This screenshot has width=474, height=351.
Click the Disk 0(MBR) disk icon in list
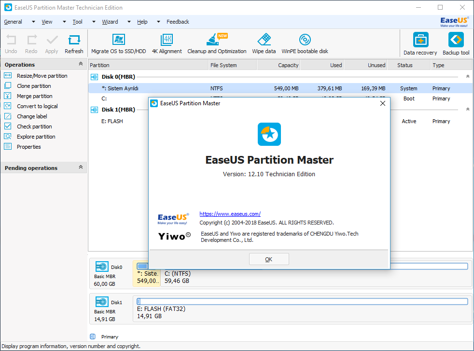94,77
